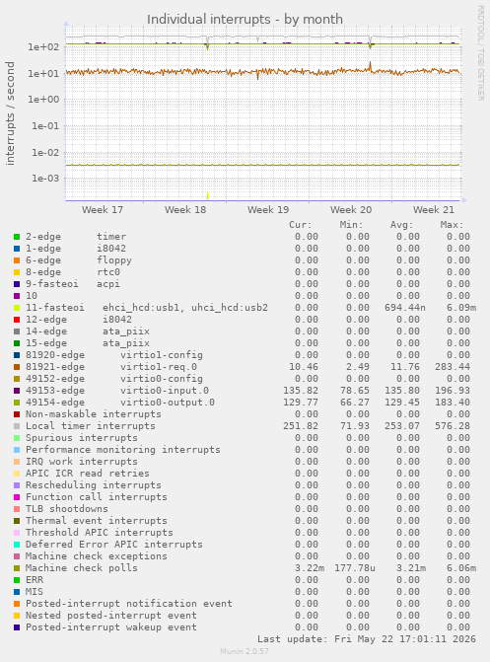Viewport: 490px width, 662px height.
Task: Click the Cur: column header
Action: pos(300,225)
